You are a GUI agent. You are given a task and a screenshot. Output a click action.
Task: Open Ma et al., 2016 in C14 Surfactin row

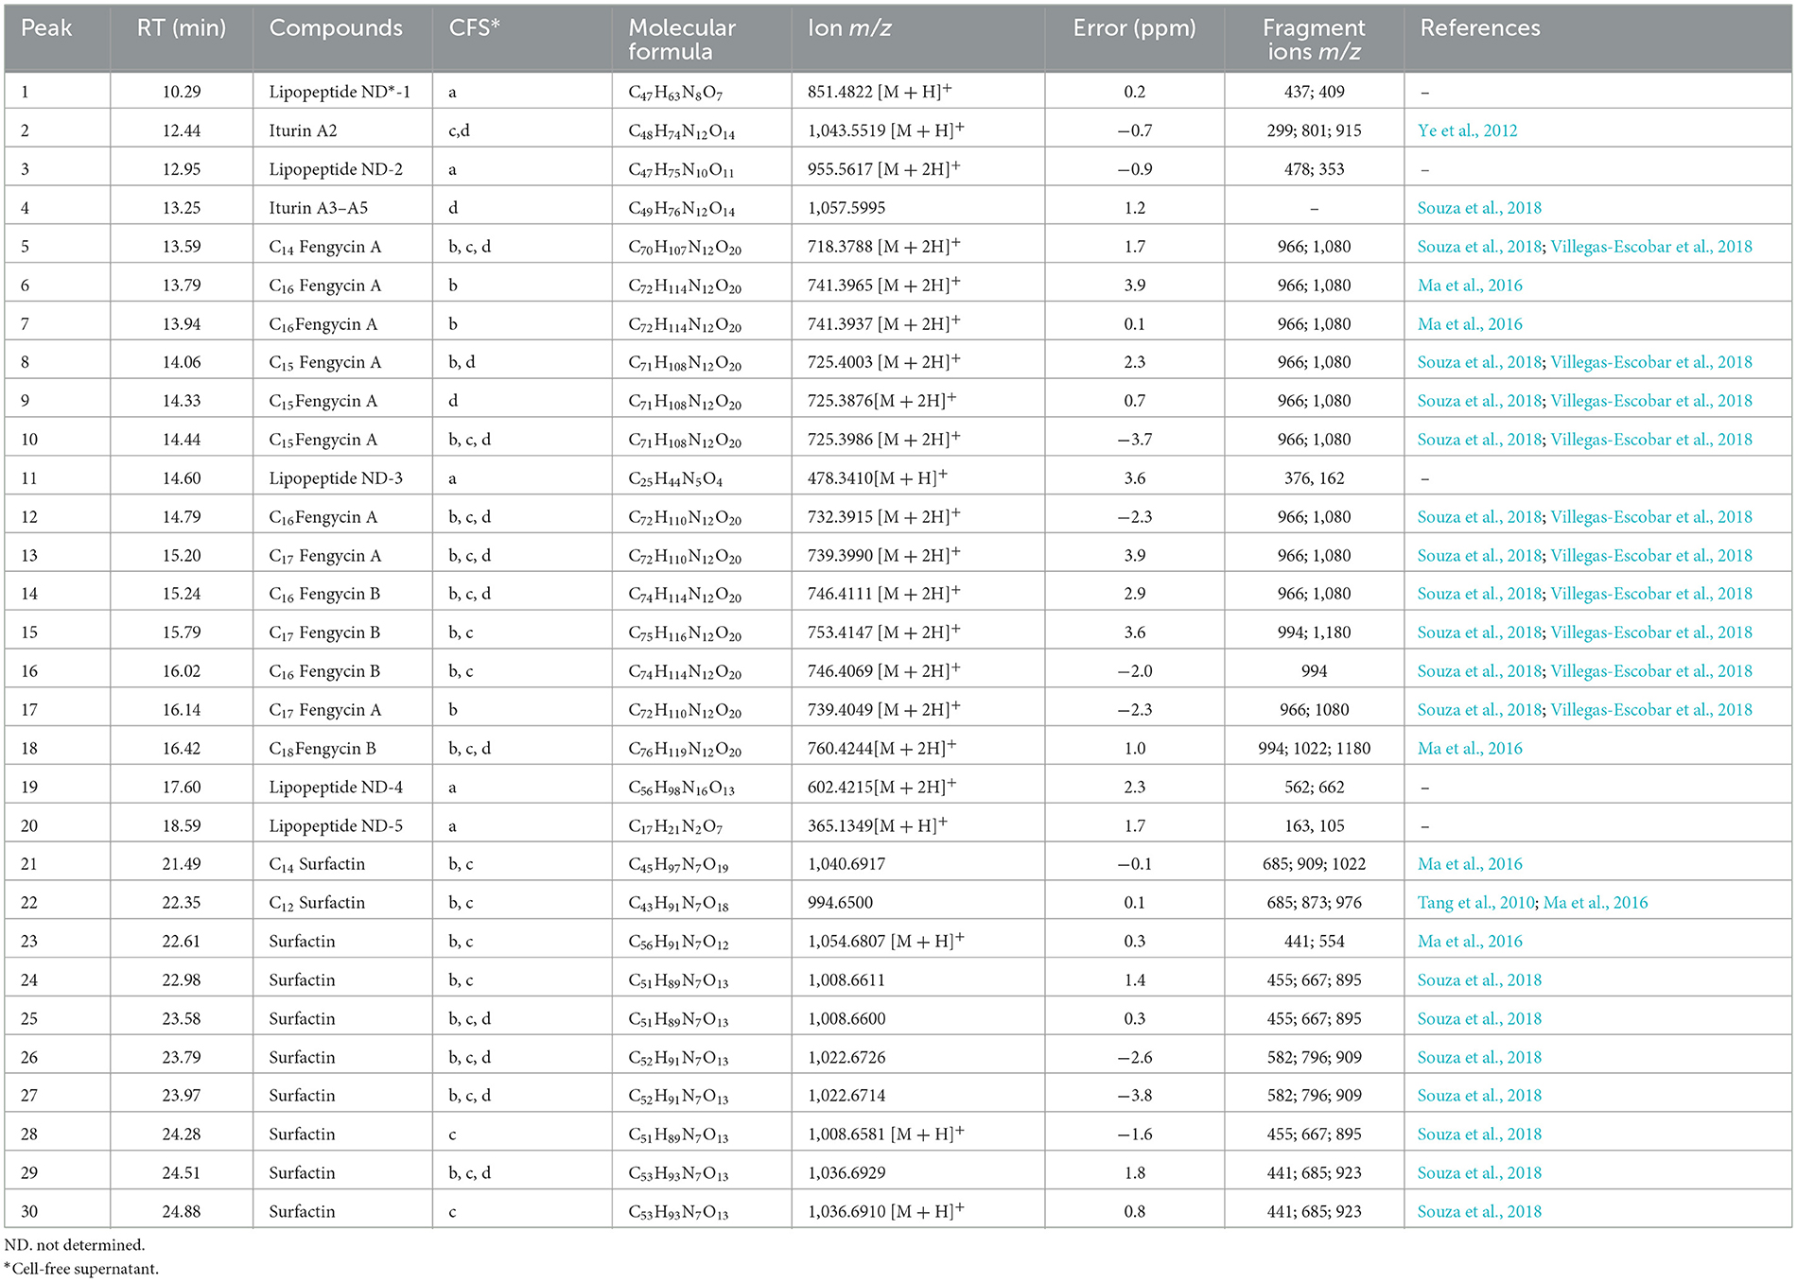coord(1470,864)
